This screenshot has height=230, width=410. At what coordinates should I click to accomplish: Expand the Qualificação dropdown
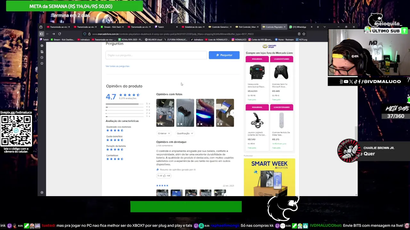185,133
